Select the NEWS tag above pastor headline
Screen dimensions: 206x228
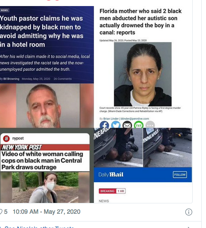4,10
